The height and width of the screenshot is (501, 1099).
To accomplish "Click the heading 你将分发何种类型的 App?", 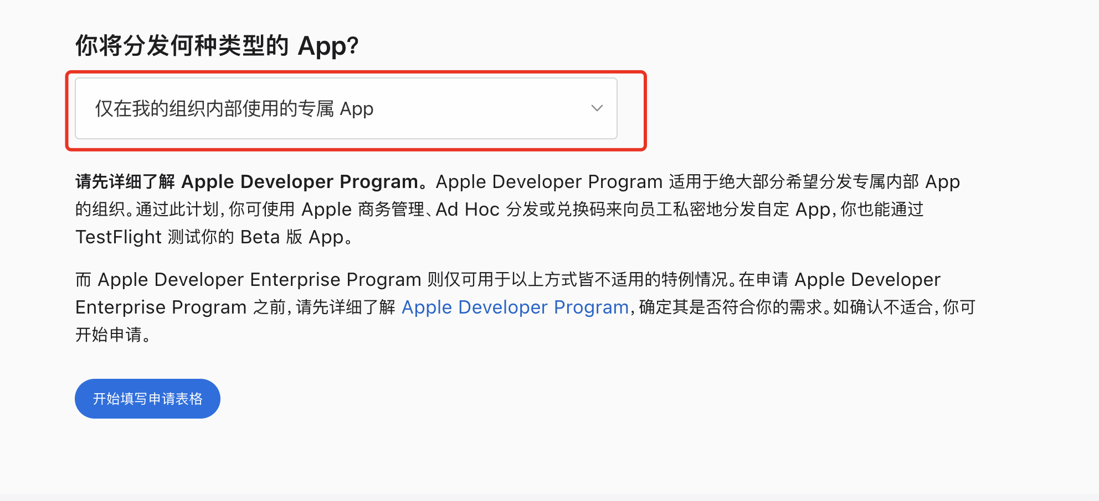I will click(x=217, y=45).
